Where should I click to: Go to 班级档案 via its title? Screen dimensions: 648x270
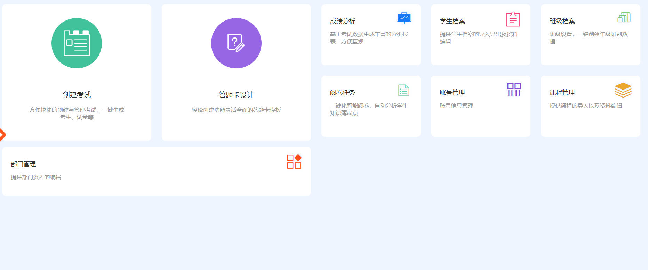(x=562, y=21)
